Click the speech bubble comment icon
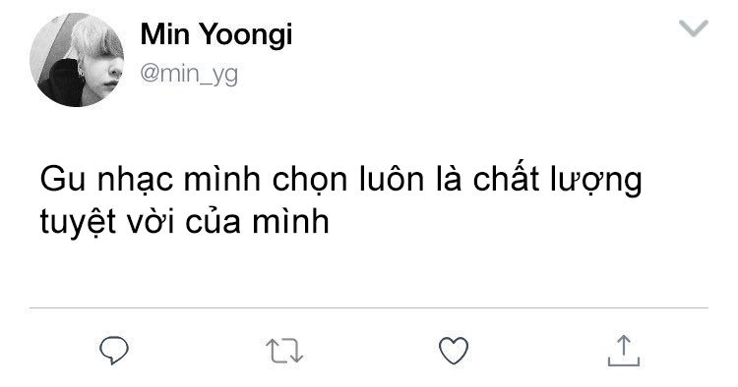The height and width of the screenshot is (387, 738). (x=114, y=351)
